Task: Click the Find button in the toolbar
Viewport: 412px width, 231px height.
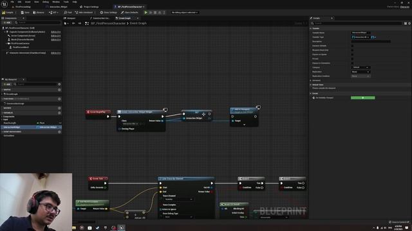Action: tap(68, 12)
